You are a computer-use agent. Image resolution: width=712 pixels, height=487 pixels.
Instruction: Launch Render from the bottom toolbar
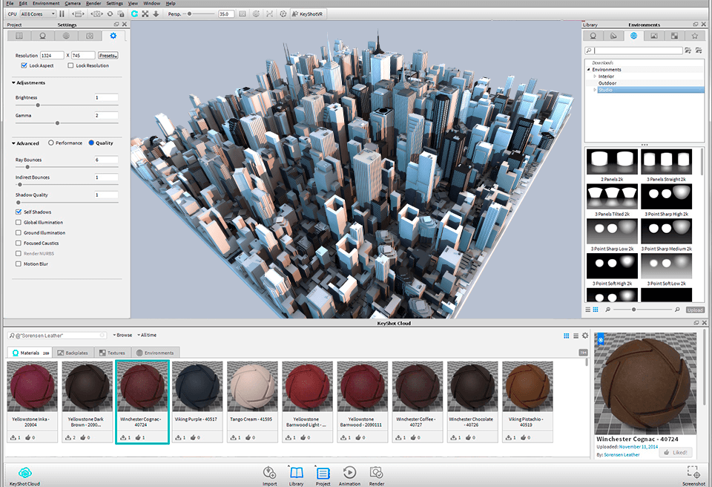point(376,474)
